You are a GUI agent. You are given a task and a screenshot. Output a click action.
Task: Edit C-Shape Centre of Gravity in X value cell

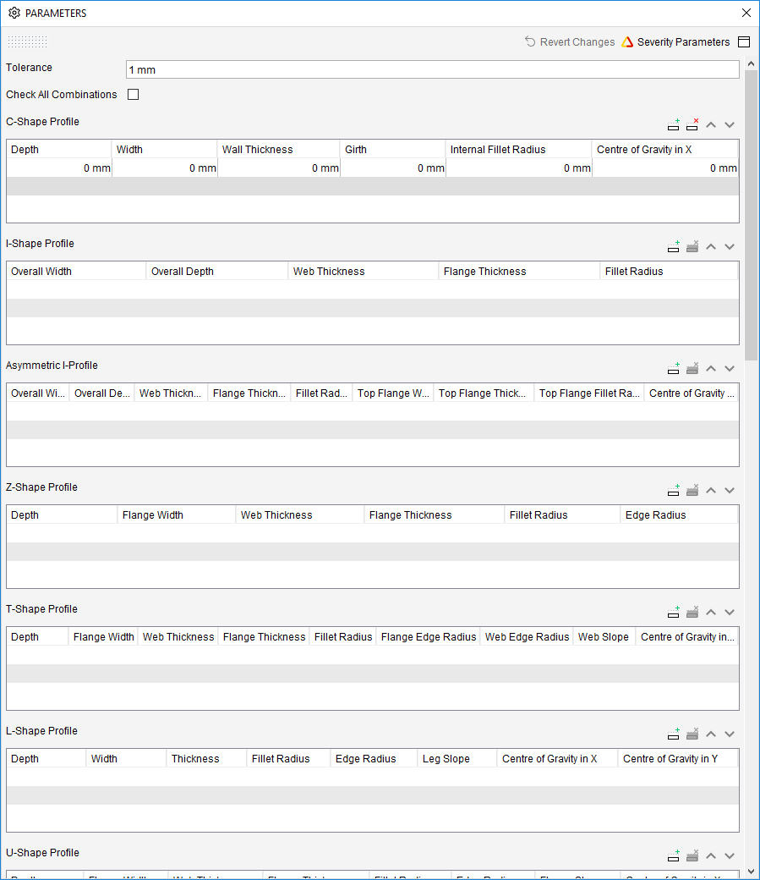click(x=665, y=168)
